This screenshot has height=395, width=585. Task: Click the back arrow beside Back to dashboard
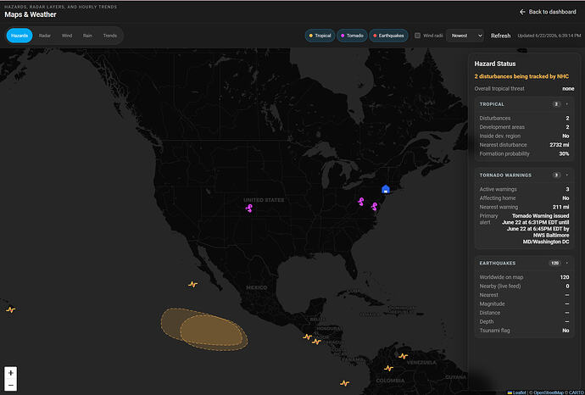coord(523,12)
